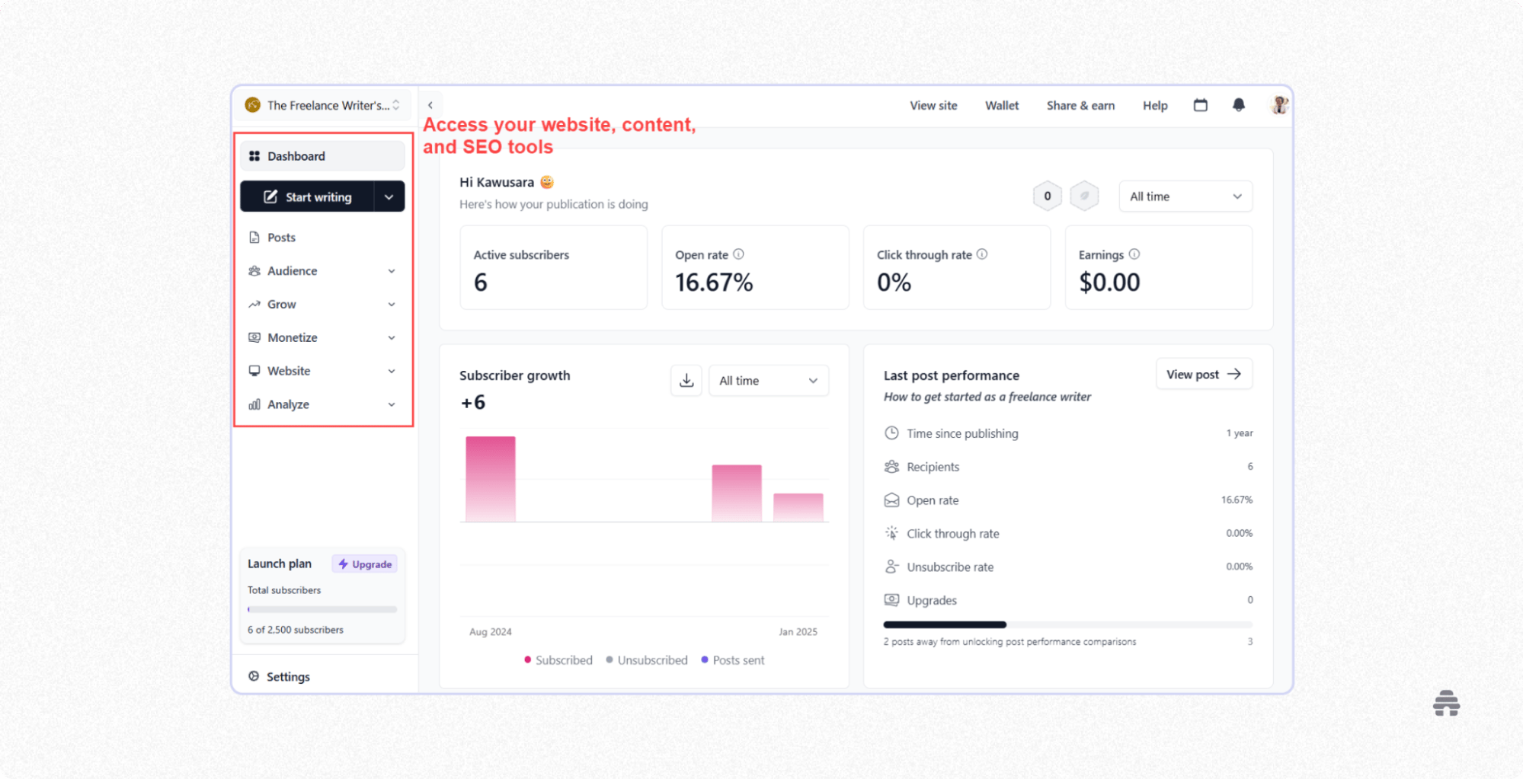Click the Upgrade button in Launch plan

[x=365, y=563]
